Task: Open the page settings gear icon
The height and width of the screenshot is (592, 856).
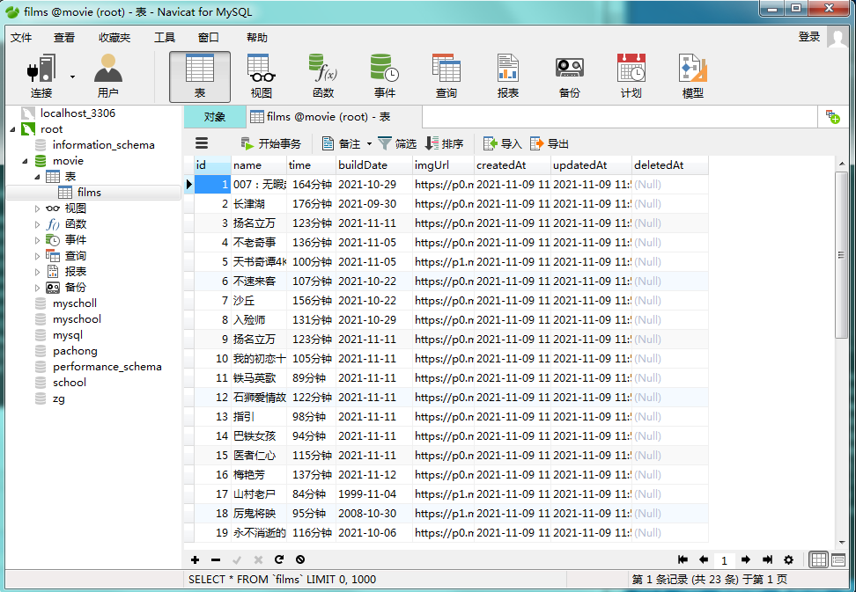Action: [788, 559]
